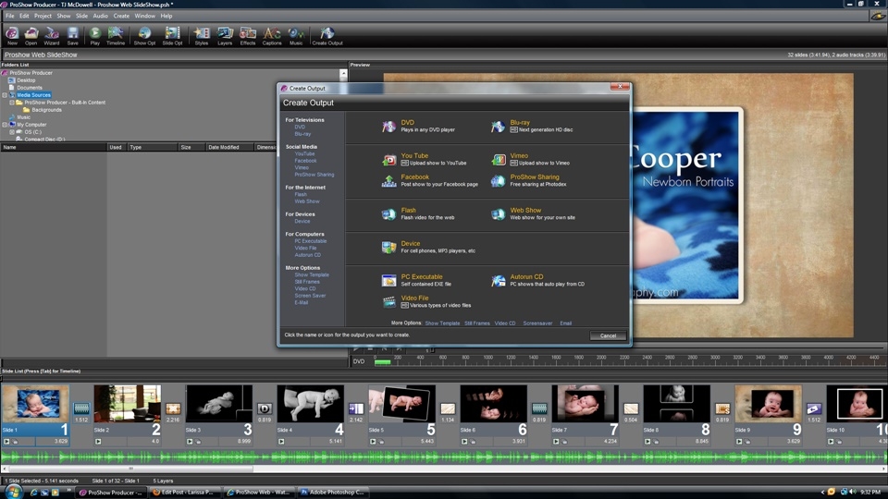Expand the OS (C:) drive node

[12, 132]
